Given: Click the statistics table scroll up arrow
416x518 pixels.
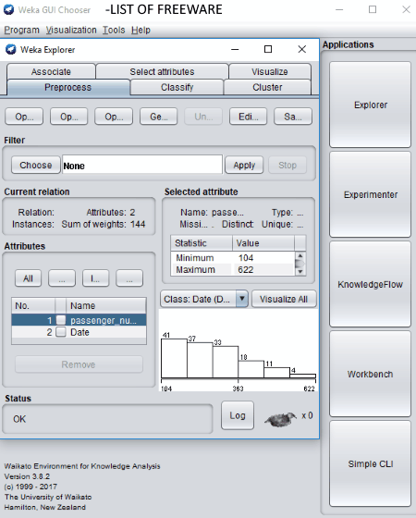Looking at the screenshot, I should 300,255.
